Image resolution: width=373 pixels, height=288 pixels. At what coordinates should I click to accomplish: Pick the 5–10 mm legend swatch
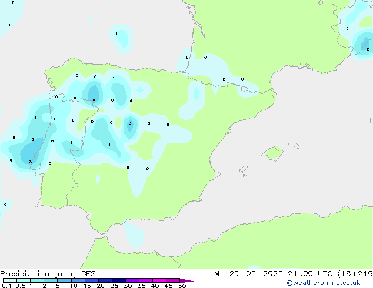[64, 280]
